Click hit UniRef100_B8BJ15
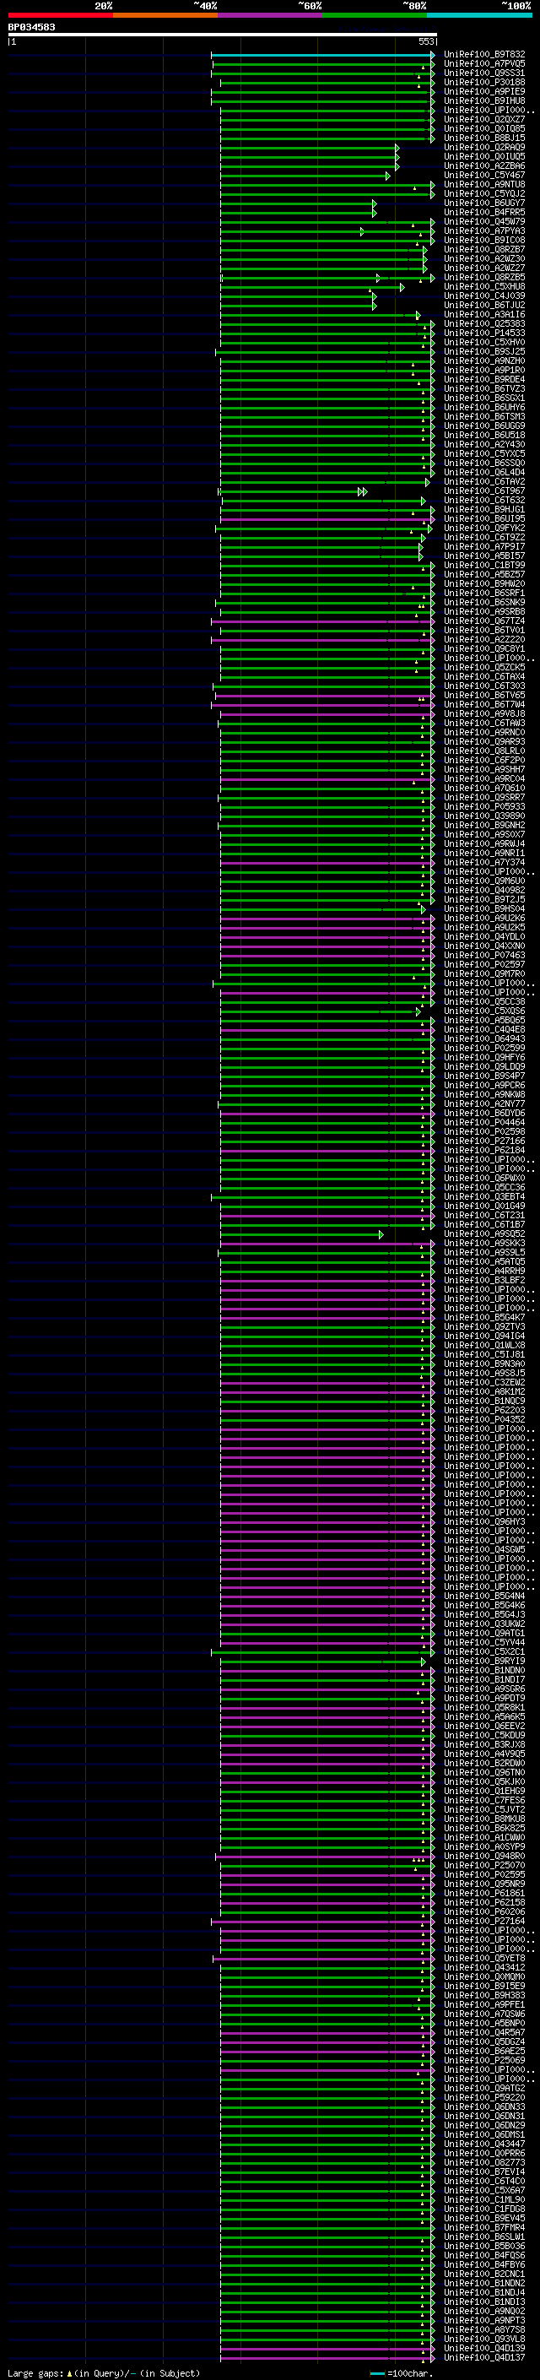Image resolution: width=540 pixels, height=2380 pixels. click(x=483, y=138)
